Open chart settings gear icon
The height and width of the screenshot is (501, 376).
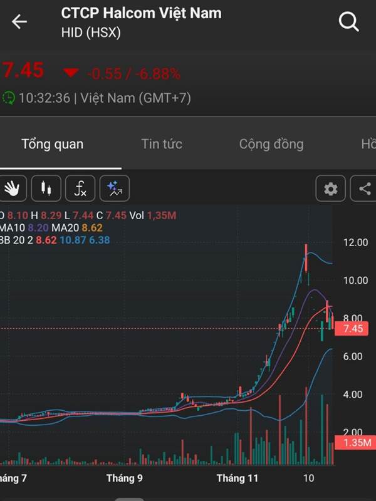click(x=331, y=189)
